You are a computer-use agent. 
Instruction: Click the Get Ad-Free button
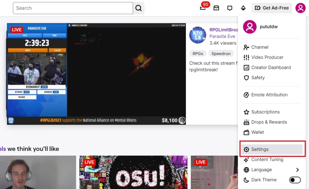click(272, 8)
